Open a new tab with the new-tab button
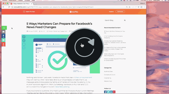 [35, 4]
